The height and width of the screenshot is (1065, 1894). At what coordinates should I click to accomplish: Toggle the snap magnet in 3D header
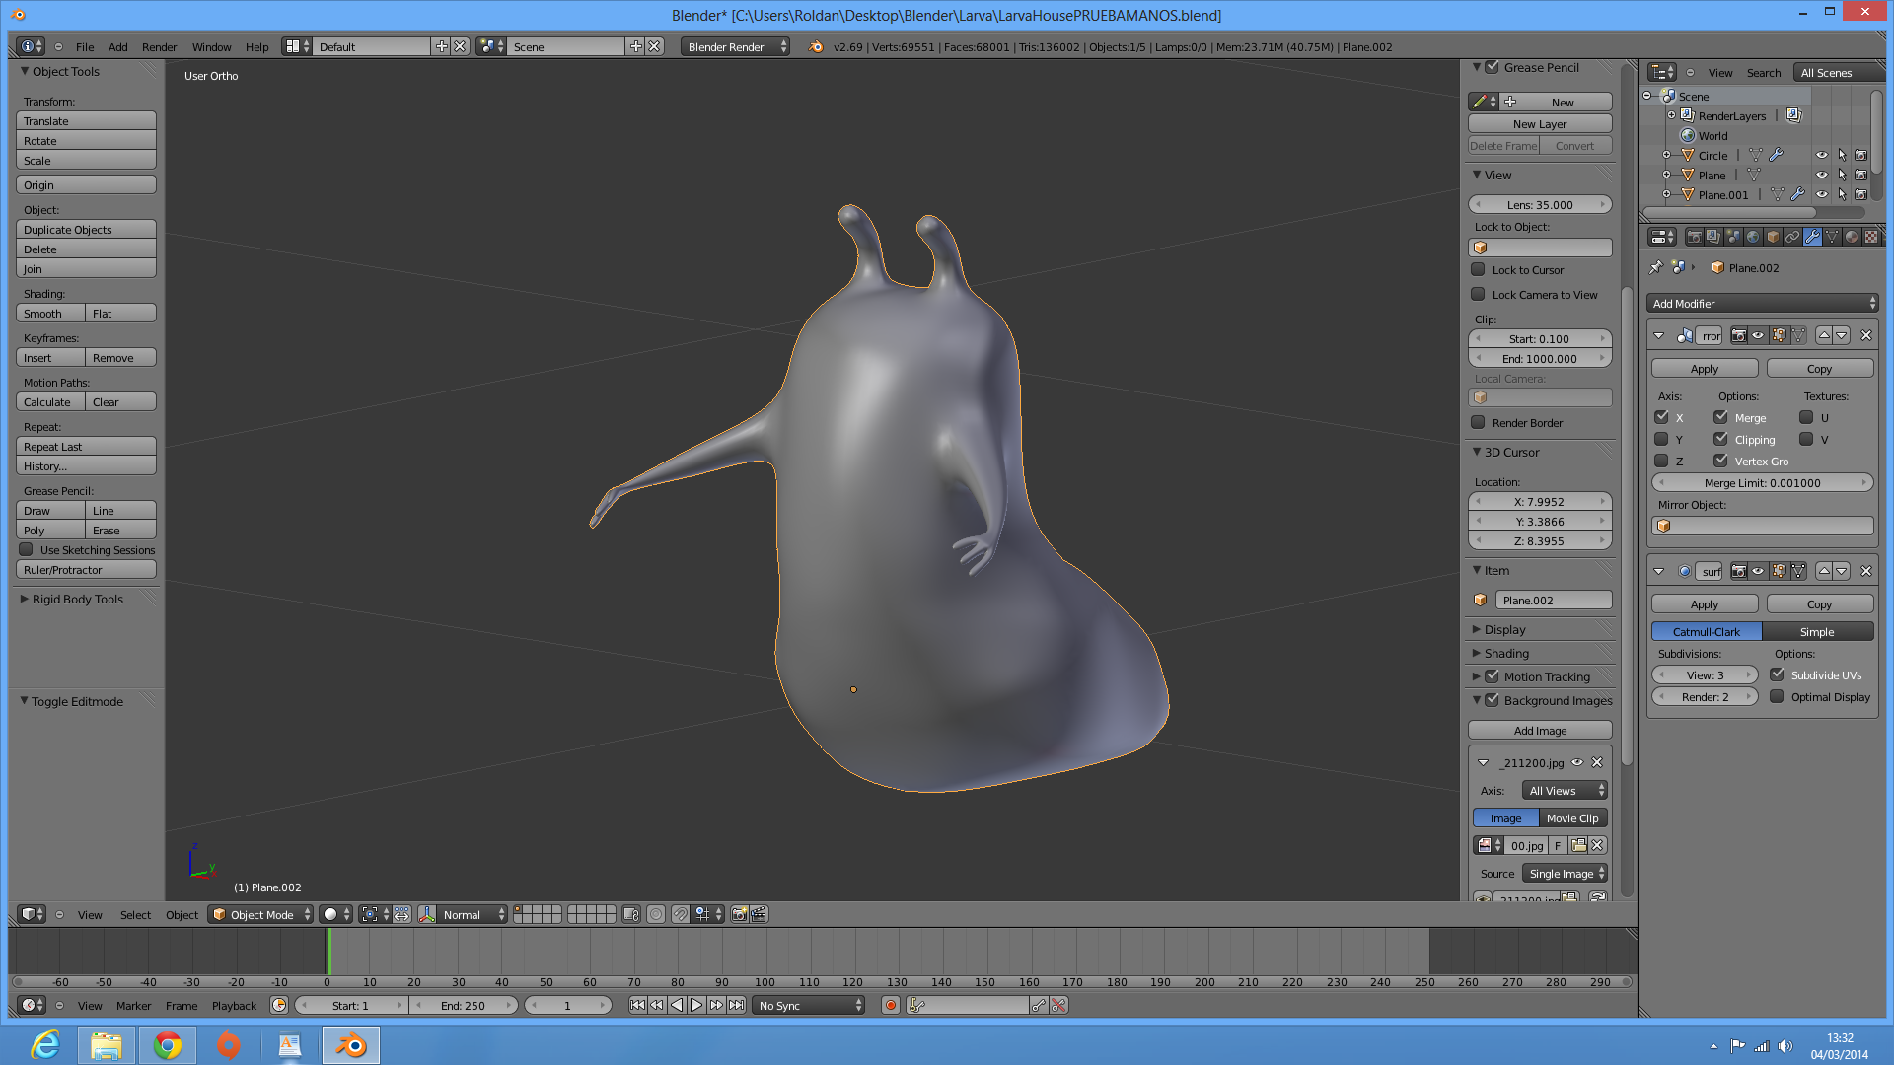[x=681, y=914]
